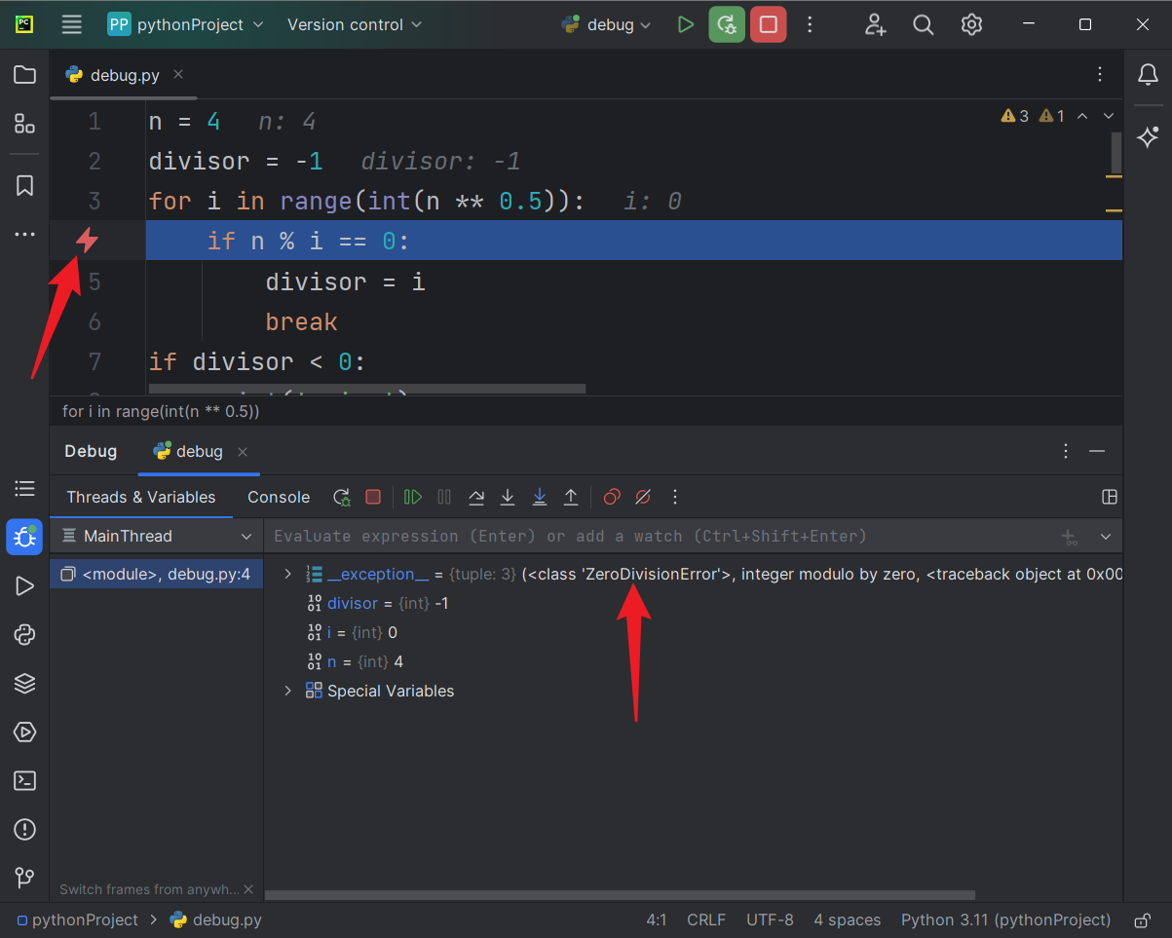Expand the __exception__ variable node
The image size is (1172, 938).
[287, 574]
